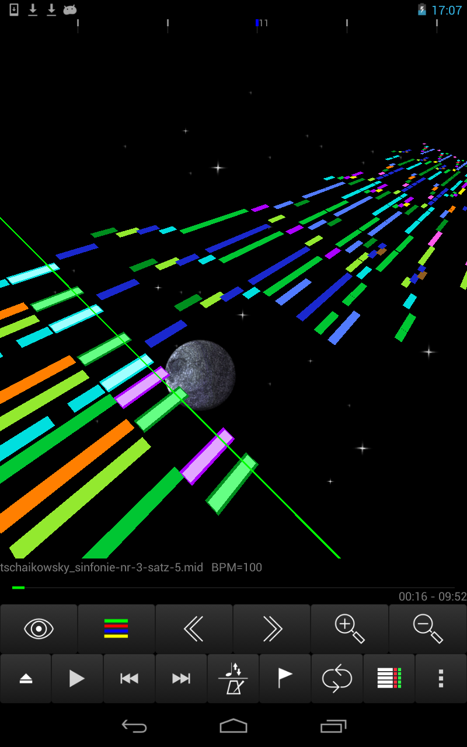The height and width of the screenshot is (747, 467).
Task: Start playback with the play button
Action: 77,678
